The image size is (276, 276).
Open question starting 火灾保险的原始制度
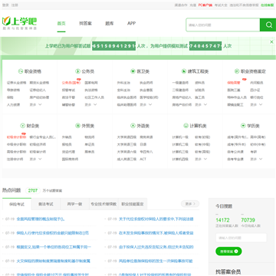[x=53, y=261]
